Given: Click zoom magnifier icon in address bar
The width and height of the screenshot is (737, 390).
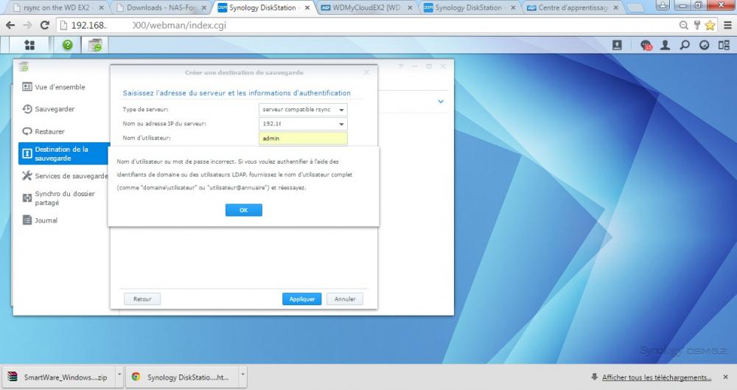Looking at the screenshot, I should 684,25.
